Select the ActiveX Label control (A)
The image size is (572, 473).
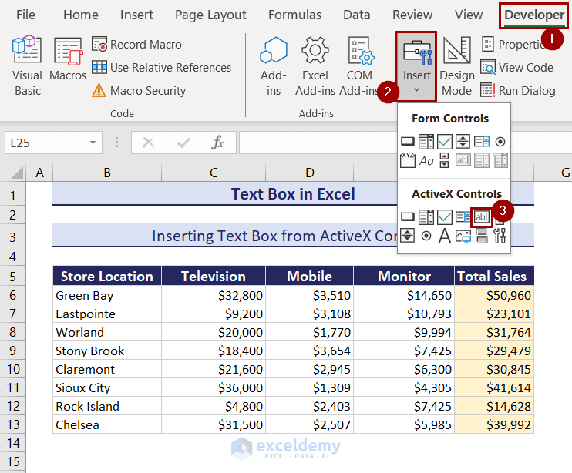[444, 236]
